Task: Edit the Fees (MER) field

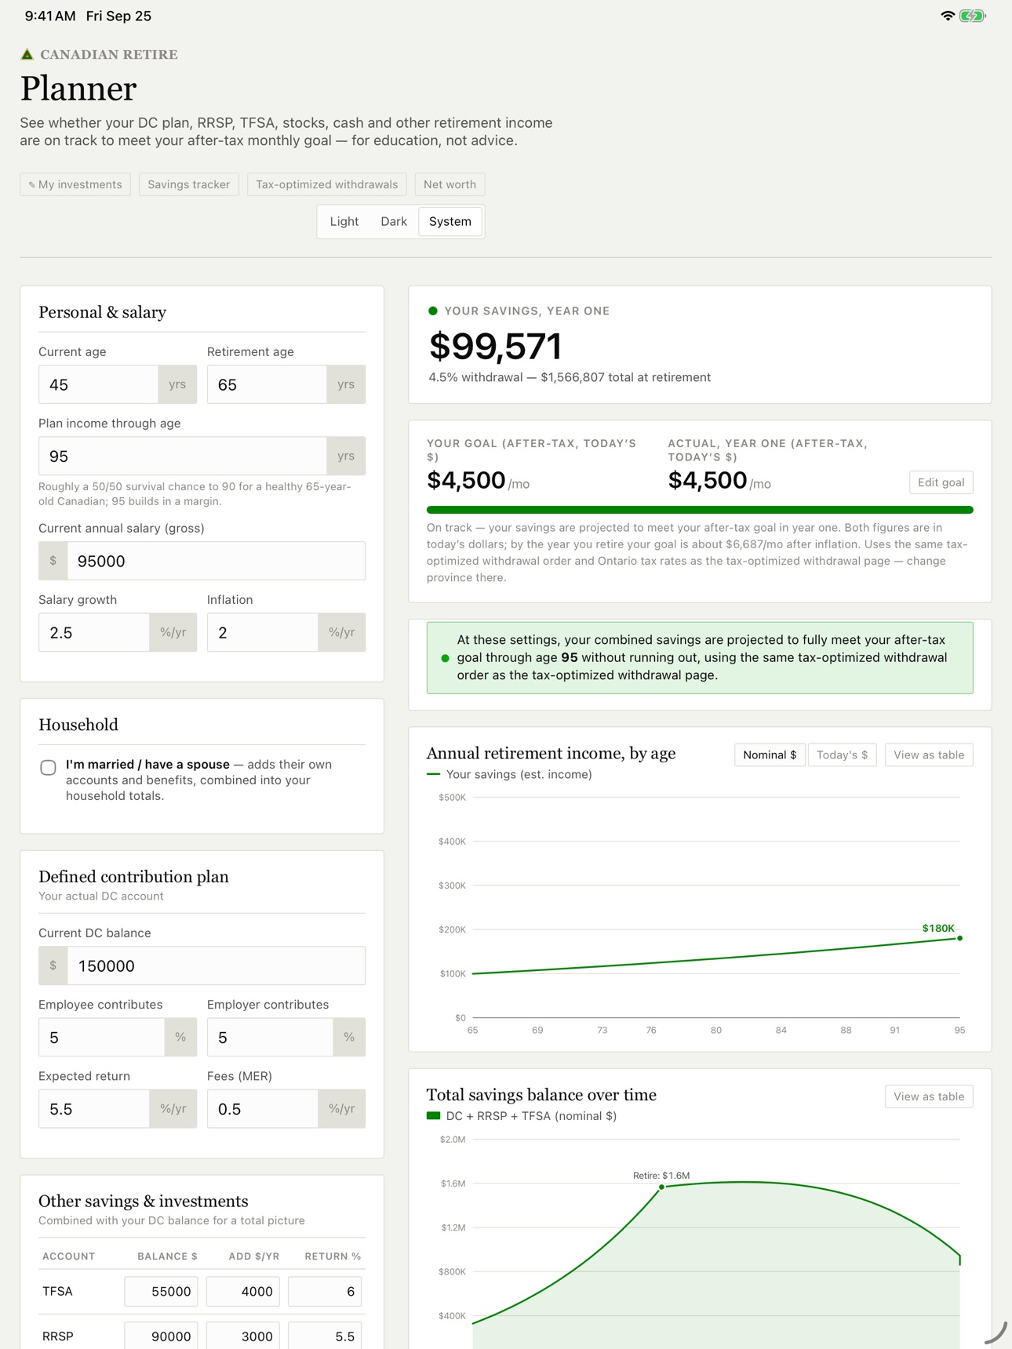Action: [x=263, y=1109]
